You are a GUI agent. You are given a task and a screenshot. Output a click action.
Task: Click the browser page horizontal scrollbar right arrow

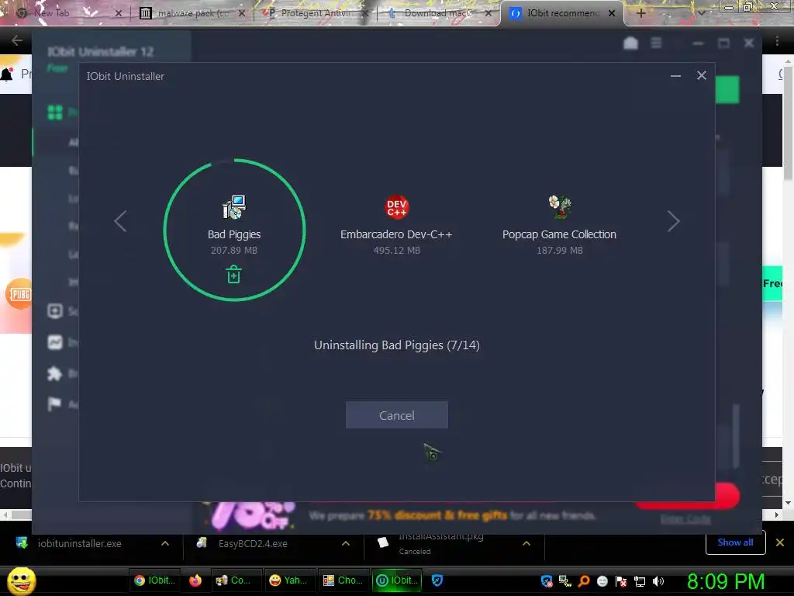pyautogui.click(x=777, y=515)
